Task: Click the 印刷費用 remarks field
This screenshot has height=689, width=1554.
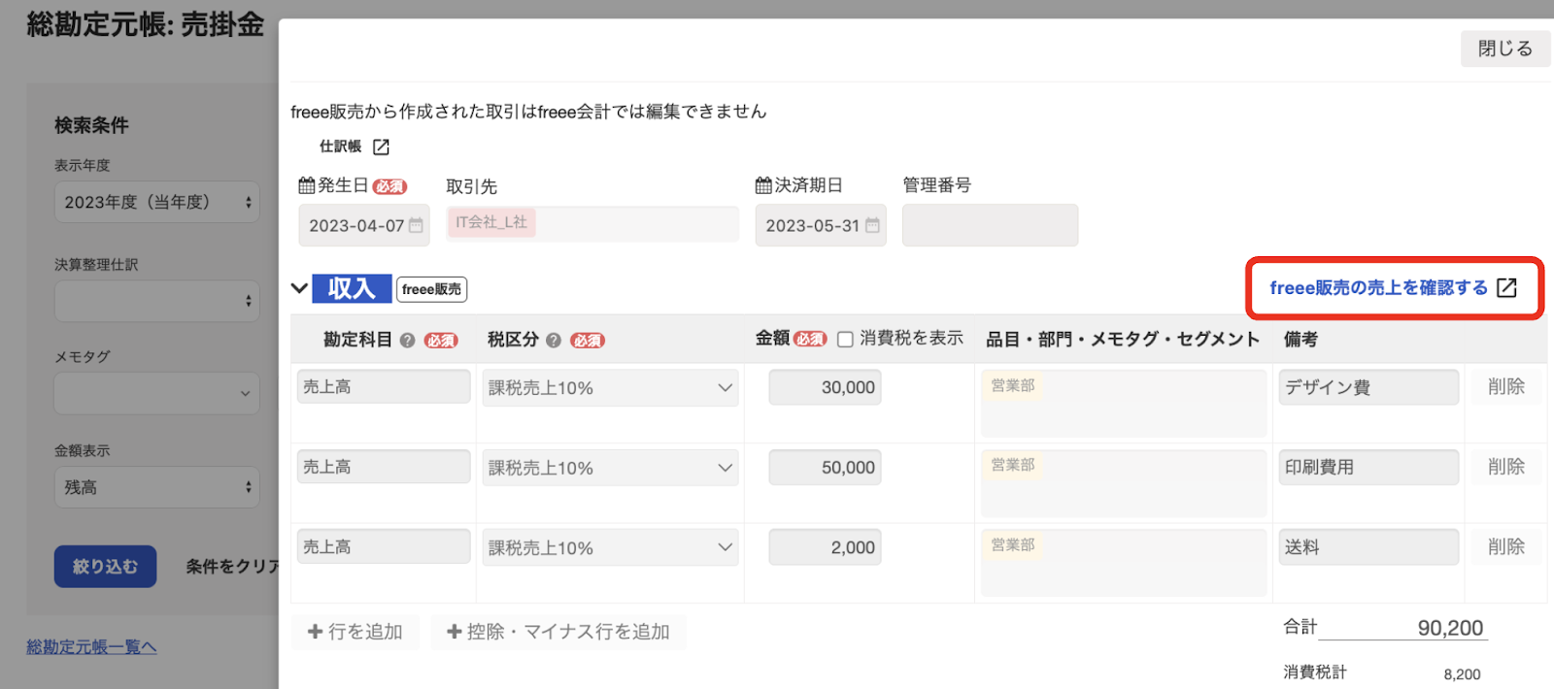Action: [x=1368, y=467]
